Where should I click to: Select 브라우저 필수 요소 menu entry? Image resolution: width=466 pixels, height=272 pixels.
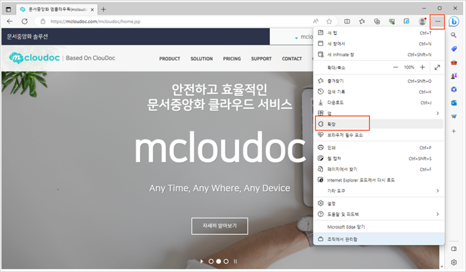(379, 135)
